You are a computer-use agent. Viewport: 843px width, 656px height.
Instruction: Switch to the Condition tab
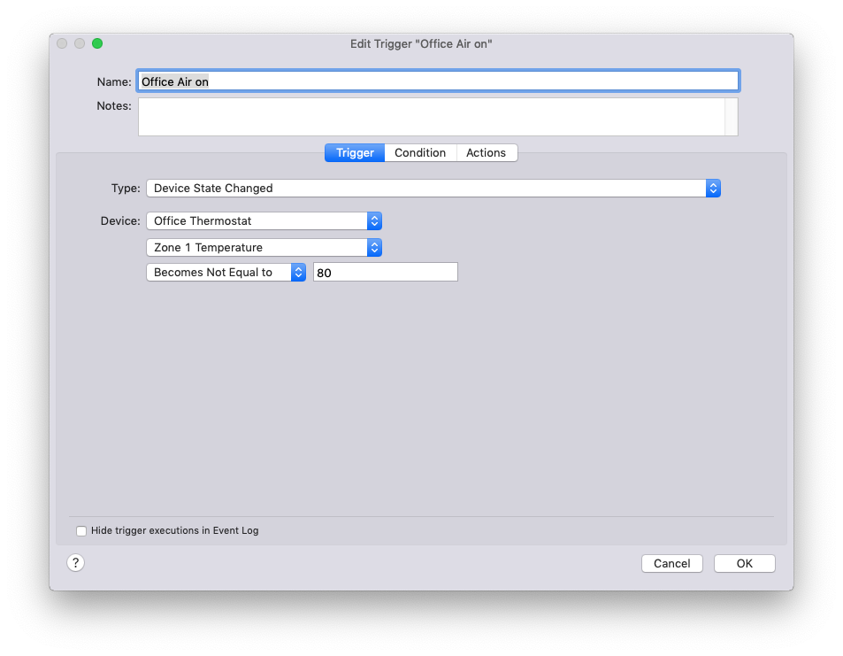420,153
